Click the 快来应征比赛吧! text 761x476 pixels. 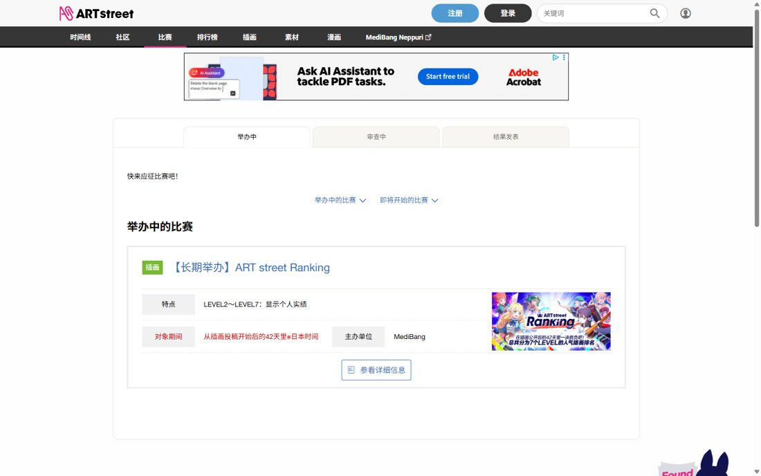[x=152, y=176]
